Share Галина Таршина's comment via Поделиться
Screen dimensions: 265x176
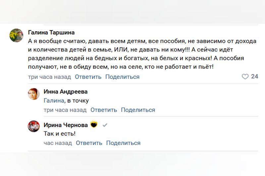tap(122, 77)
